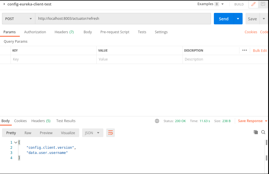
Task: Open the JSON format dropdown
Action: (x=93, y=133)
